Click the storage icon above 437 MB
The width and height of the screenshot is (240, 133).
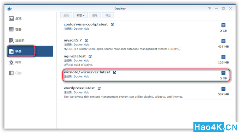[223, 41]
